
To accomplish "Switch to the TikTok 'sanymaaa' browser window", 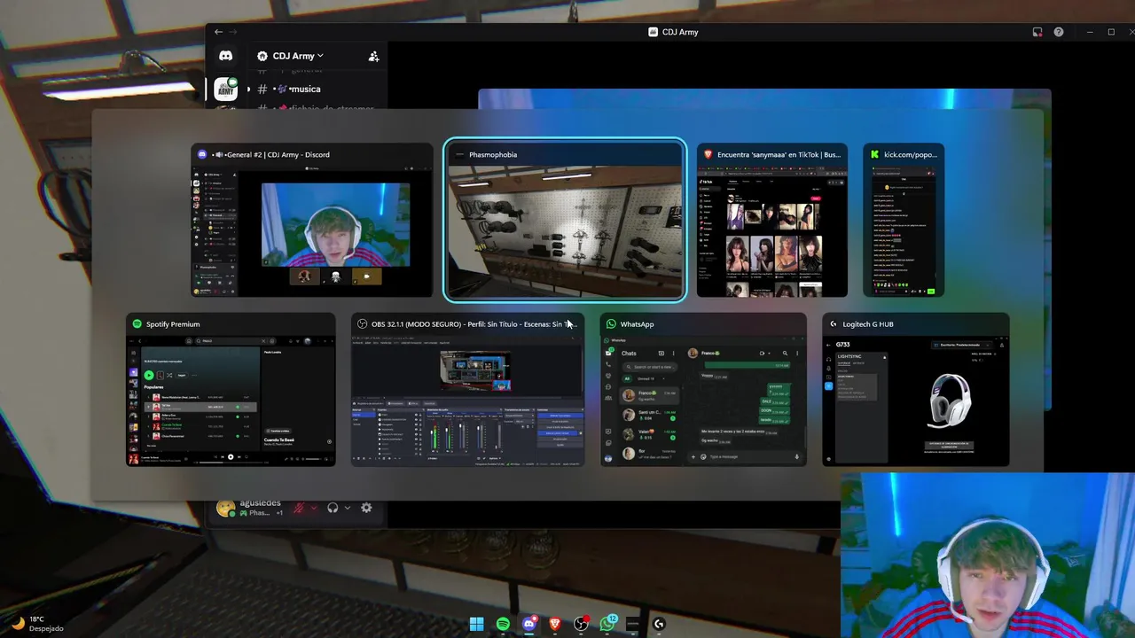I will coord(772,220).
